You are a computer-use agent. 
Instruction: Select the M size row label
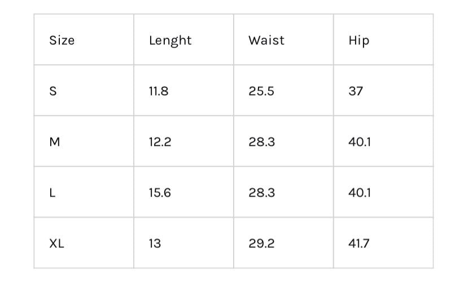(x=55, y=142)
